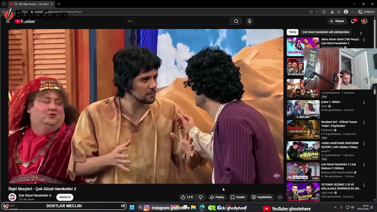Open the browser profile icon
Screen dimensions: 377x212
click(346, 12)
